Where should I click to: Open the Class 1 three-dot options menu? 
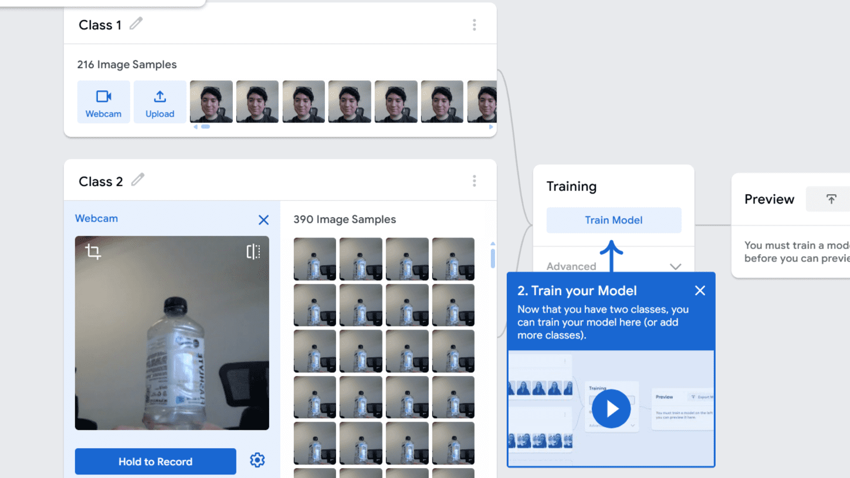[474, 25]
